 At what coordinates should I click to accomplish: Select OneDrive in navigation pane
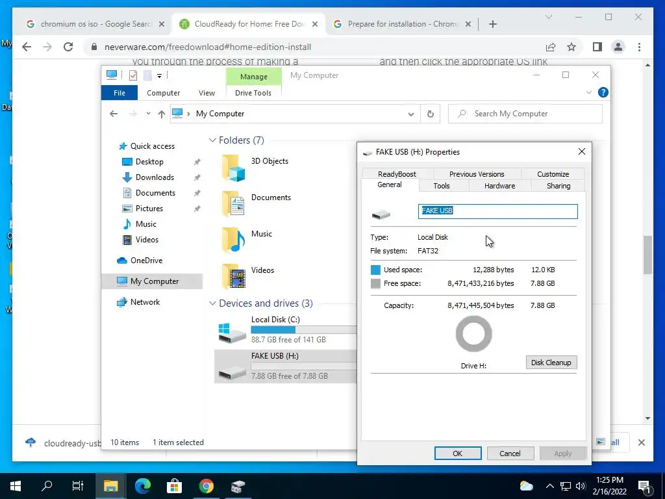click(x=146, y=261)
